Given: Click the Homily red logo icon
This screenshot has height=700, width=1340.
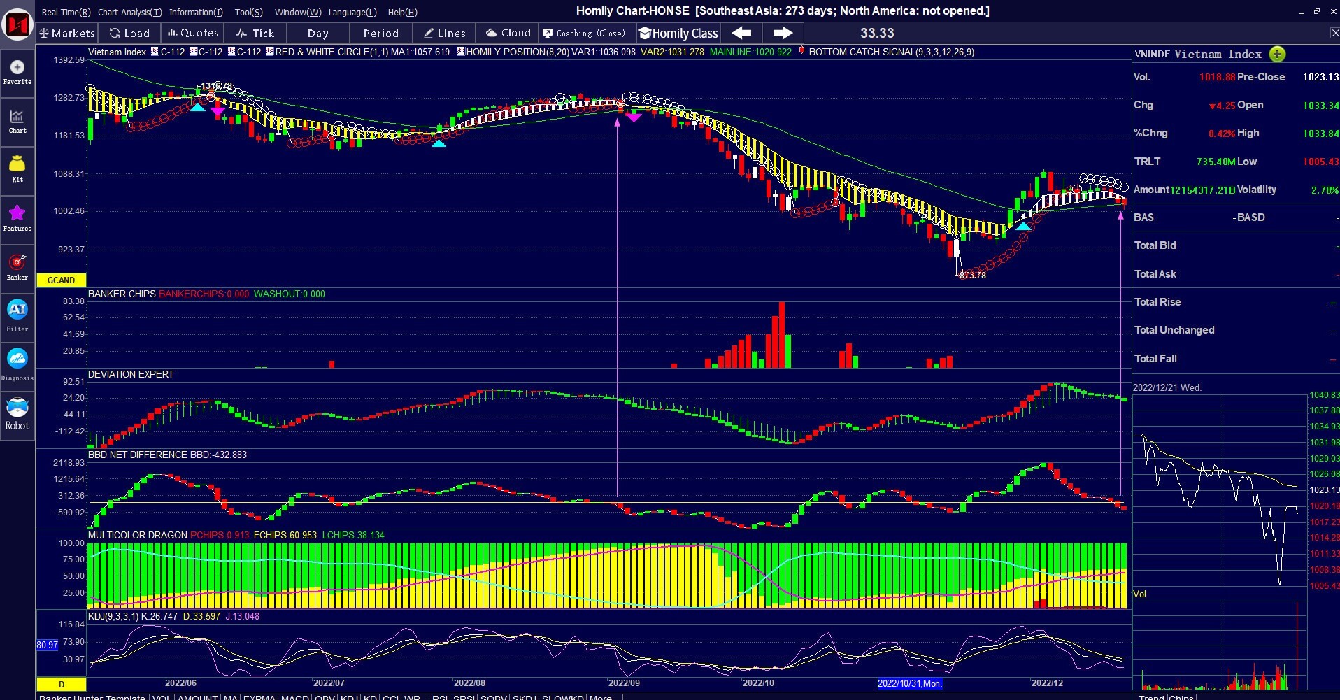Looking at the screenshot, I should [x=17, y=24].
